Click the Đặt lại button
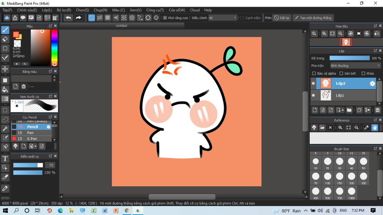This screenshot has width=383, height=215. coord(282,18)
